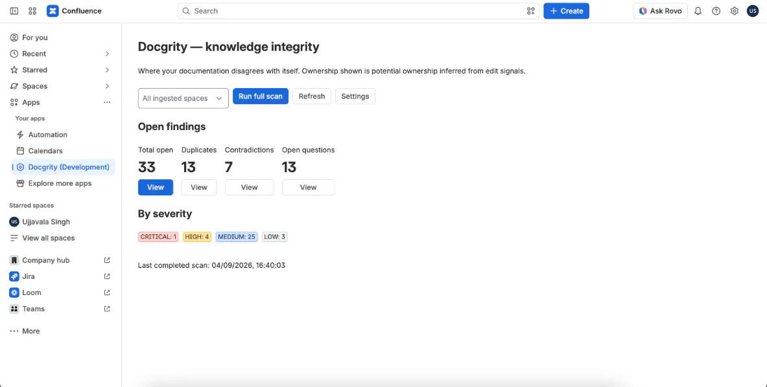View Open questions findings
Viewport: 767px width, 387px height.
(308, 188)
